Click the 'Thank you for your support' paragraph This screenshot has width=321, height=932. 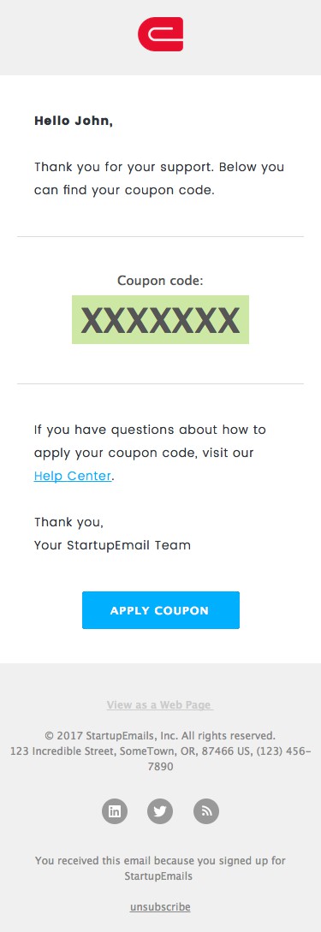(159, 179)
